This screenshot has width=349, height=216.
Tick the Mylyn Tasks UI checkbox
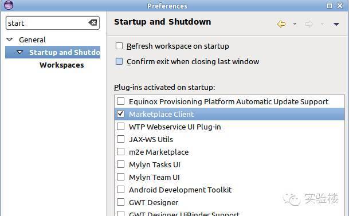[x=121, y=164]
